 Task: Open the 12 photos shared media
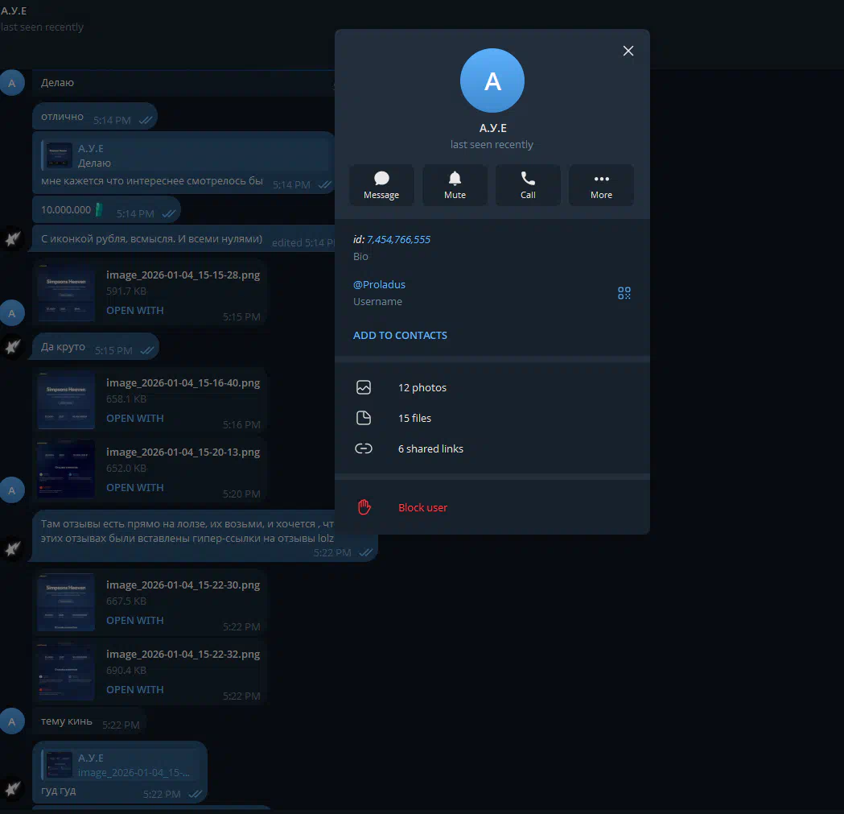point(422,387)
